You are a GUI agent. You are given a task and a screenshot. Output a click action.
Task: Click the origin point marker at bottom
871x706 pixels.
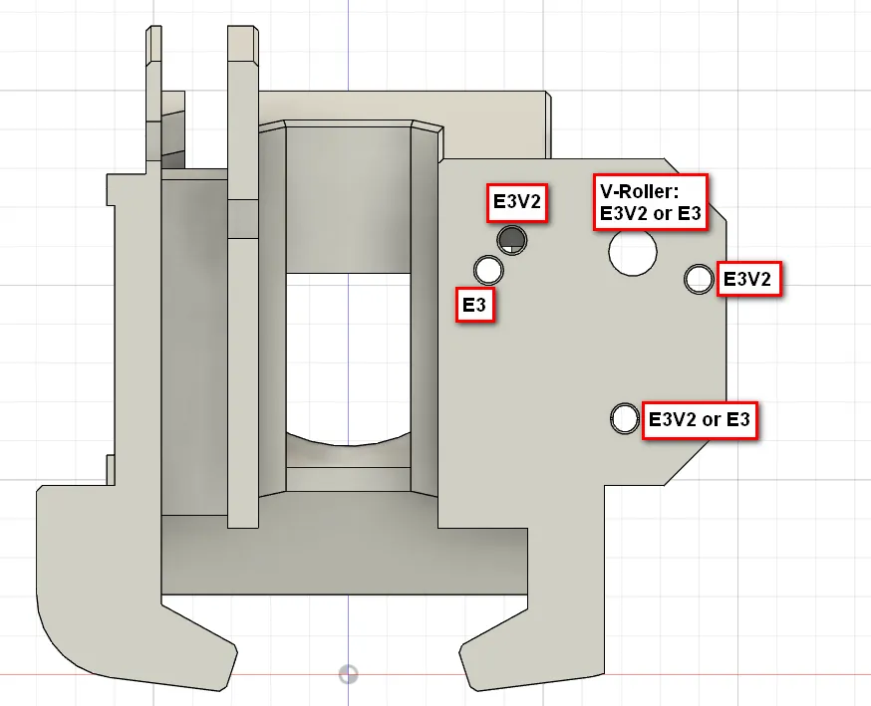pyautogui.click(x=347, y=674)
